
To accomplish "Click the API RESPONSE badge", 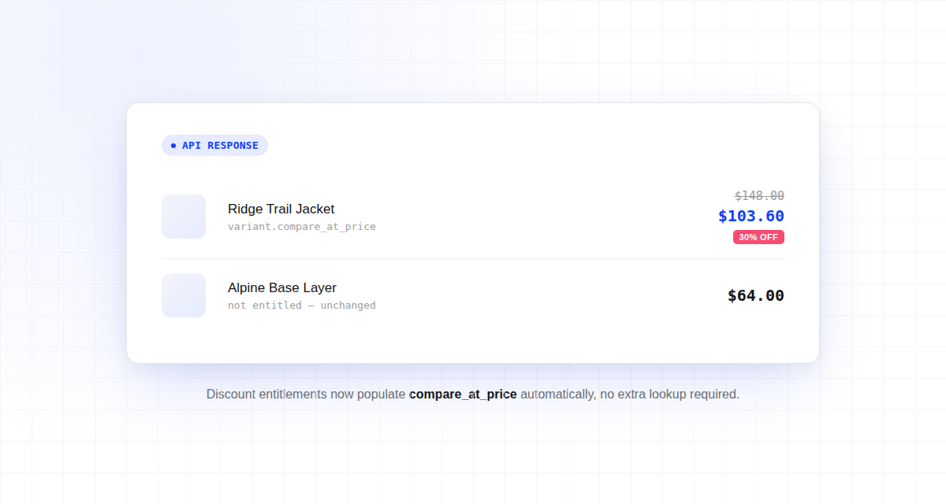I will click(x=214, y=146).
